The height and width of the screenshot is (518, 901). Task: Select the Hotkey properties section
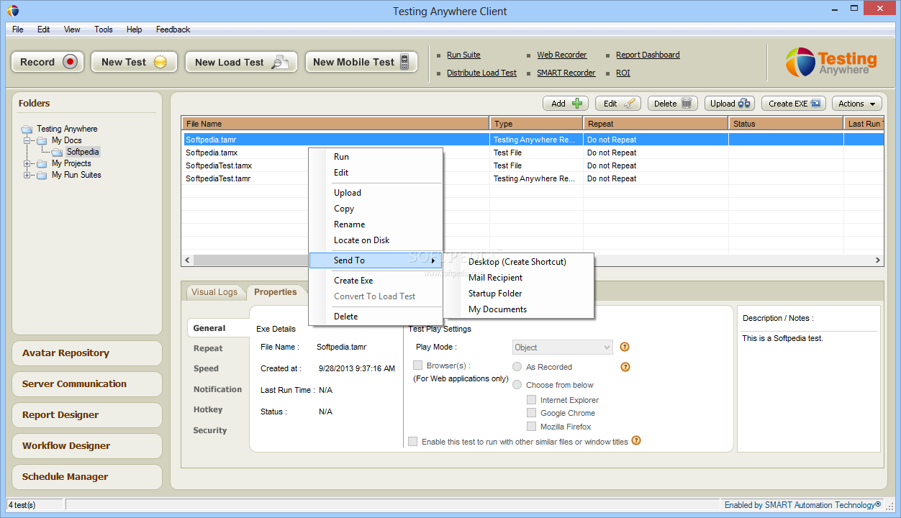point(208,409)
